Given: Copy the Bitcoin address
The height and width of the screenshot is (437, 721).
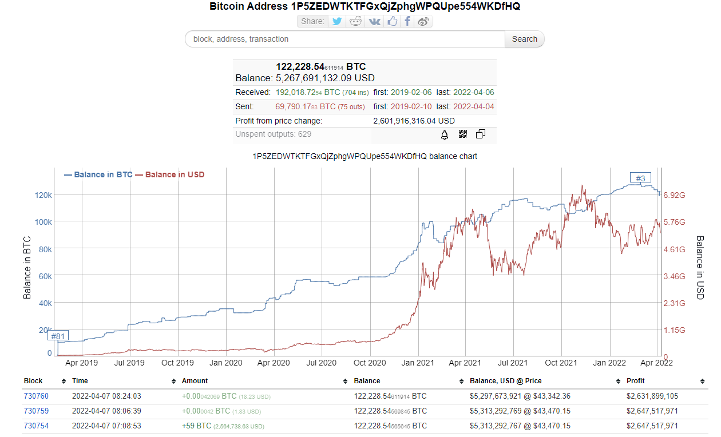Looking at the screenshot, I should [x=480, y=134].
